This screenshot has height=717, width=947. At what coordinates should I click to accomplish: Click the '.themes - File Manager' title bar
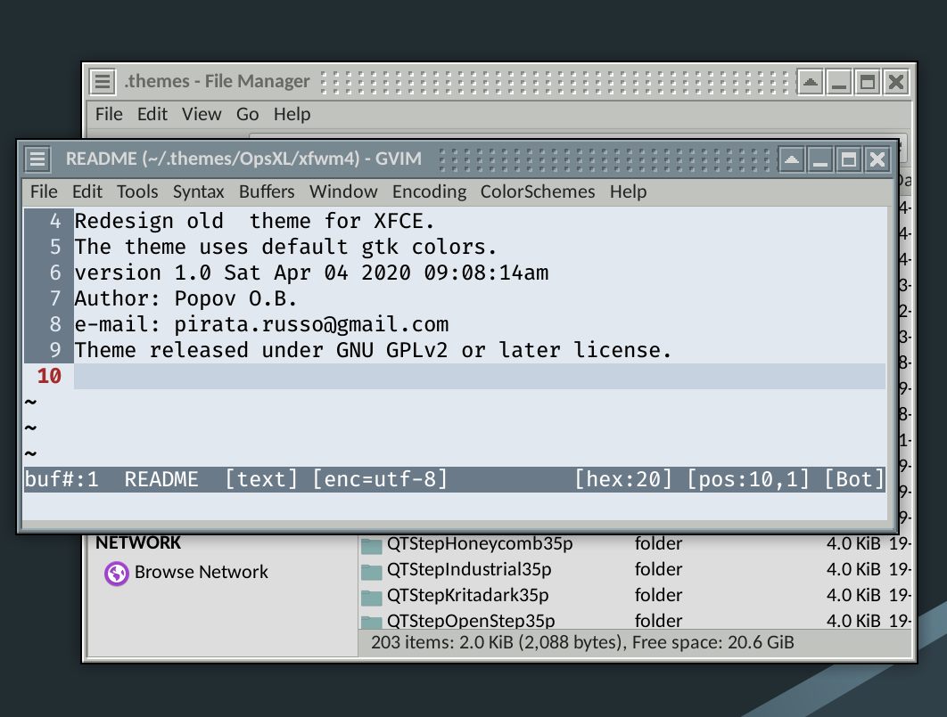click(217, 81)
